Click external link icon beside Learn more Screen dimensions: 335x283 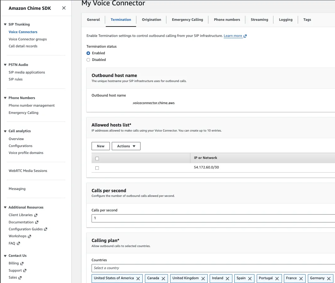pyautogui.click(x=245, y=36)
